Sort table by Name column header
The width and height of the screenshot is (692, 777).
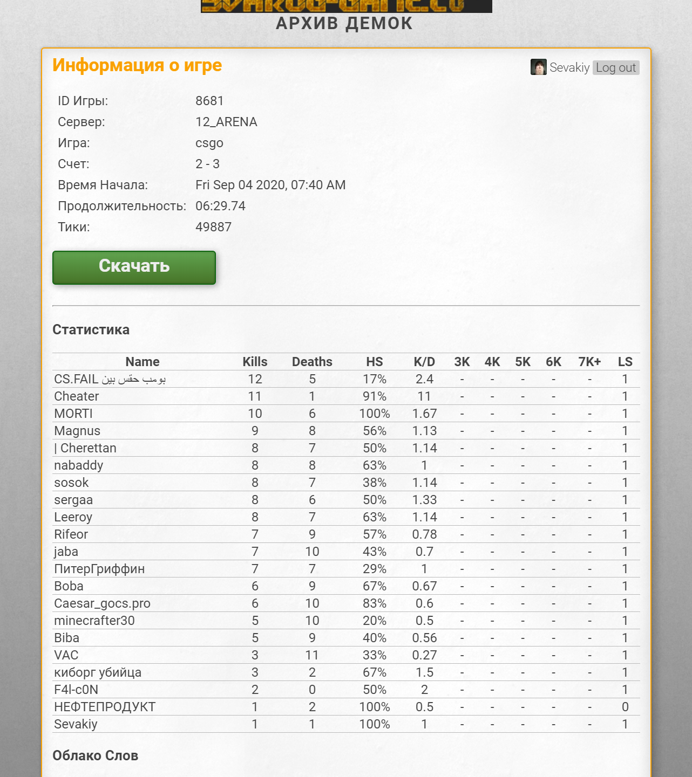point(143,362)
